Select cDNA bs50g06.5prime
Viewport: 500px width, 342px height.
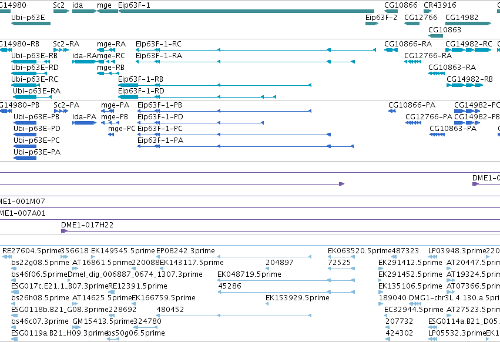136,333
